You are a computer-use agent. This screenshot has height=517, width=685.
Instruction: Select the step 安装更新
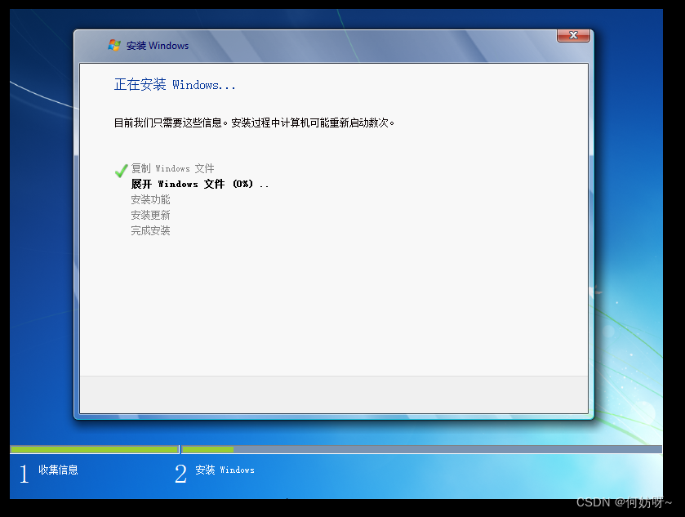[150, 215]
